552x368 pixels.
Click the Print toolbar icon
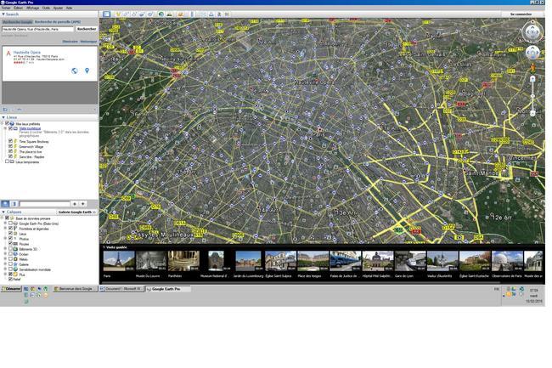pos(211,14)
